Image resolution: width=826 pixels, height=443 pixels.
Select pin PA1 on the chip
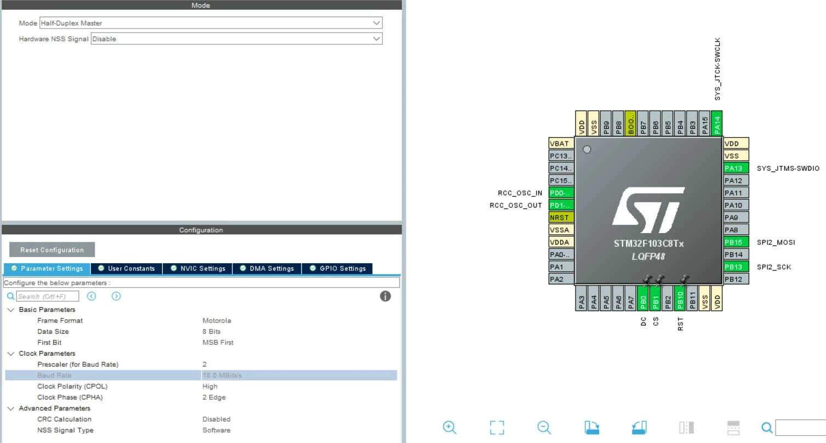pyautogui.click(x=561, y=267)
